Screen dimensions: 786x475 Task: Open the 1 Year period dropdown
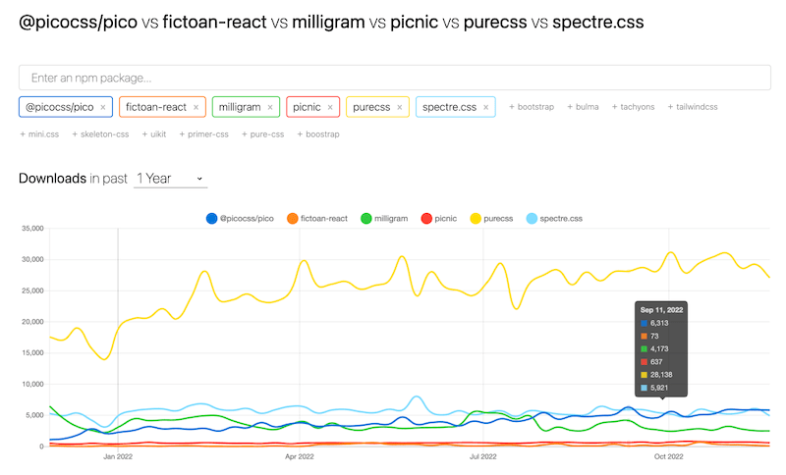[170, 179]
